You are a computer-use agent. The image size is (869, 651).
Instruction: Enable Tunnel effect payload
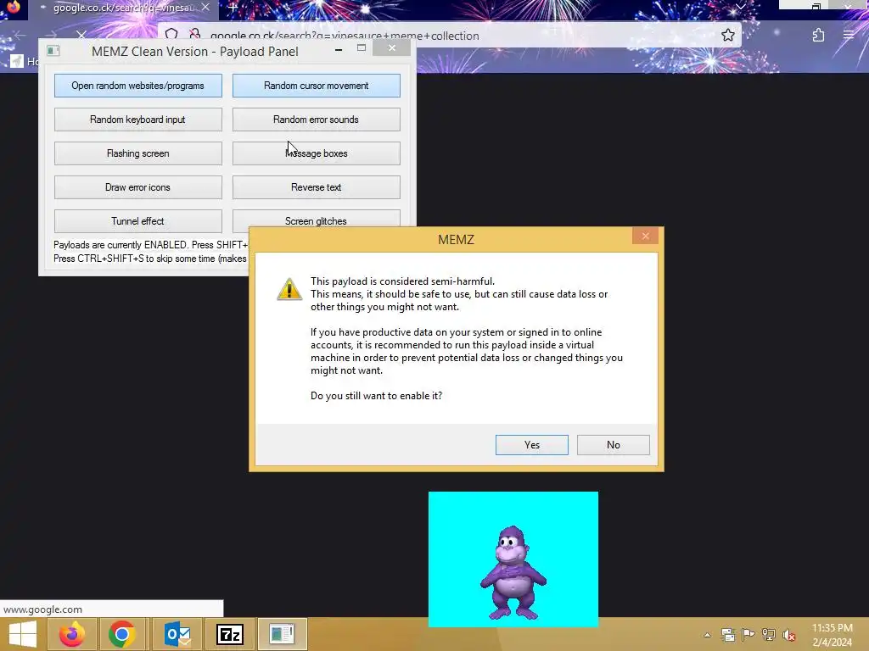coord(138,221)
